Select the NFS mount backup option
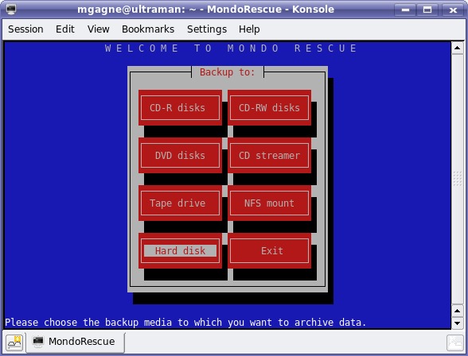The width and height of the screenshot is (468, 356). (269, 203)
